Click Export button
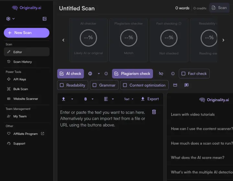233x181 pixels. (x=150, y=99)
